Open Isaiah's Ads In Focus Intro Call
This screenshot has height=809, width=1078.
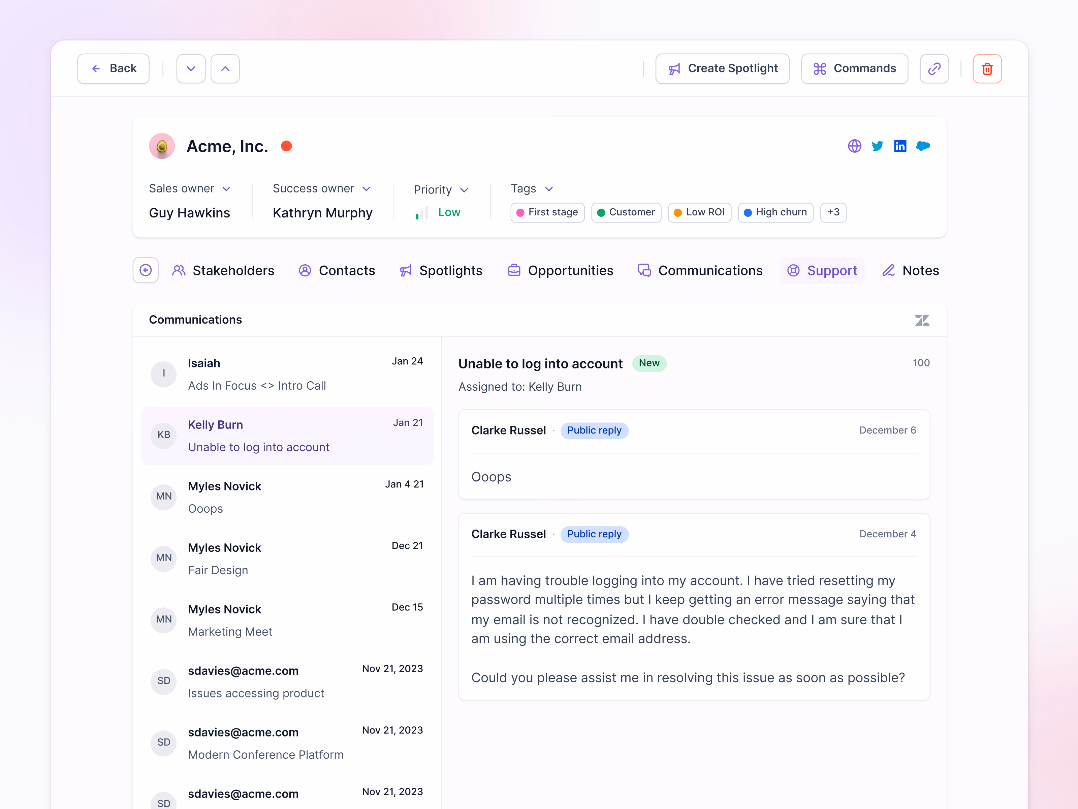[x=287, y=374]
